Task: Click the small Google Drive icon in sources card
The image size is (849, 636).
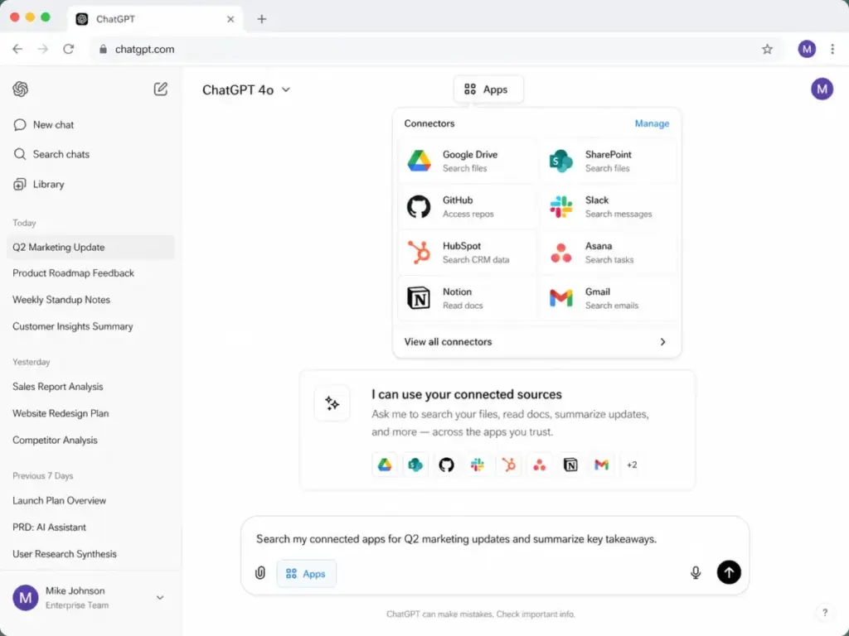Action: coord(385,465)
